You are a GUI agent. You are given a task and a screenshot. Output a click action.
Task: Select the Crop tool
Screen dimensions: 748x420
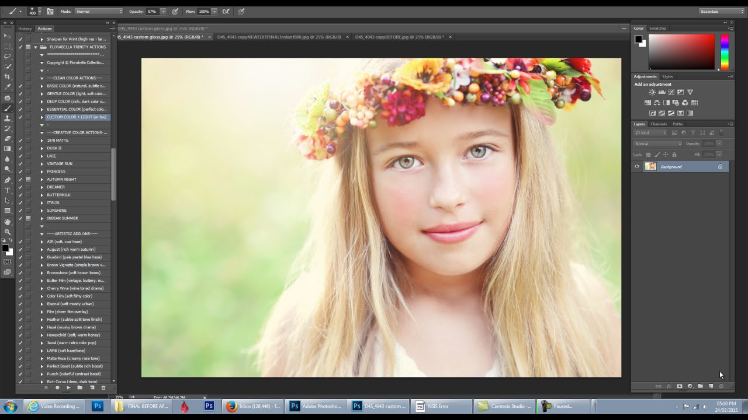pos(8,77)
